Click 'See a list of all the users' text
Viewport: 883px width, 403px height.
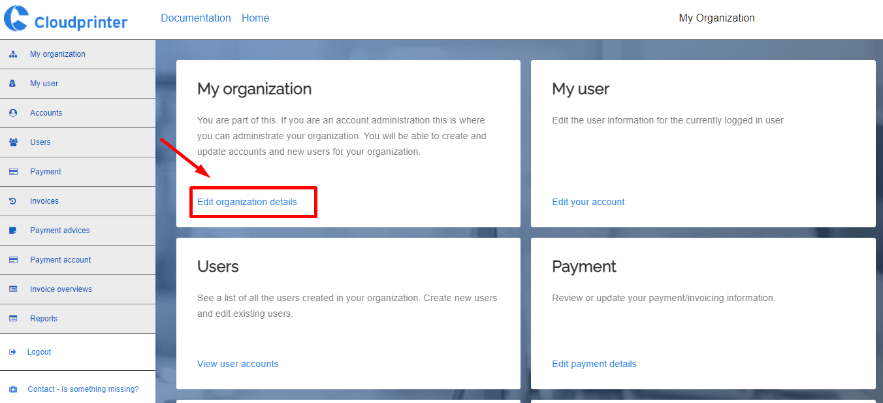click(347, 306)
